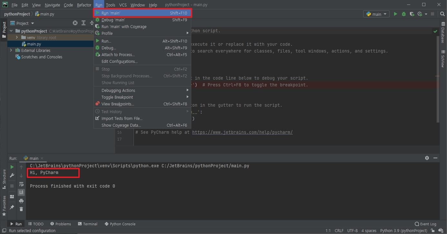Click the Debug bug icon in the top toolbar
This screenshot has height=234, width=447.
pyautogui.click(x=404, y=14)
